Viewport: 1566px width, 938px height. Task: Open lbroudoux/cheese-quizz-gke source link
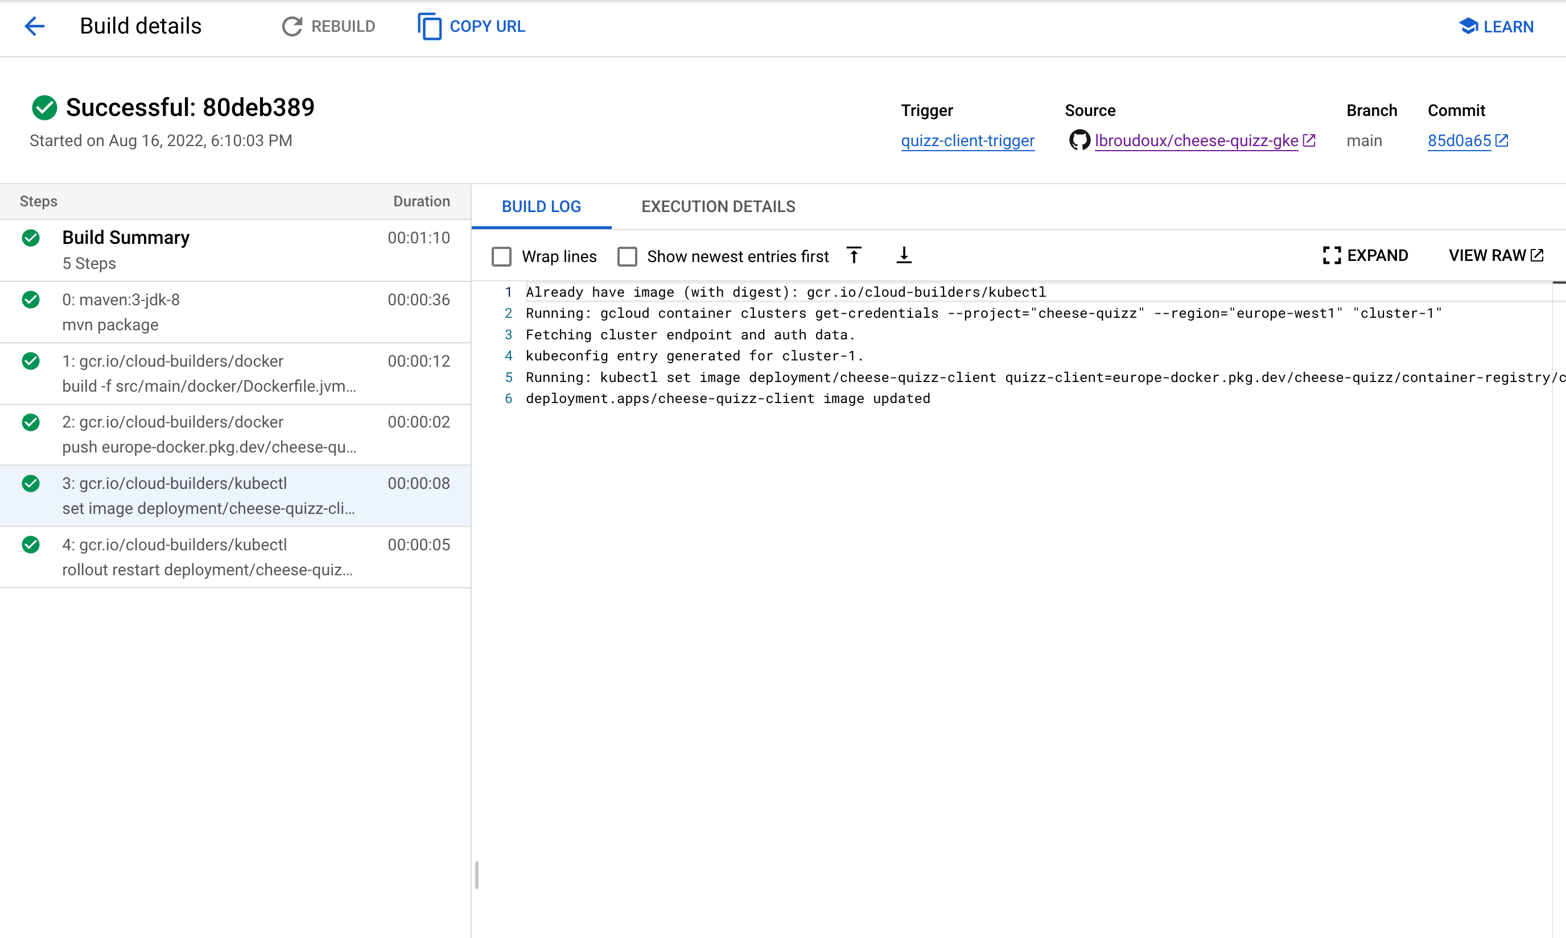tap(1196, 140)
